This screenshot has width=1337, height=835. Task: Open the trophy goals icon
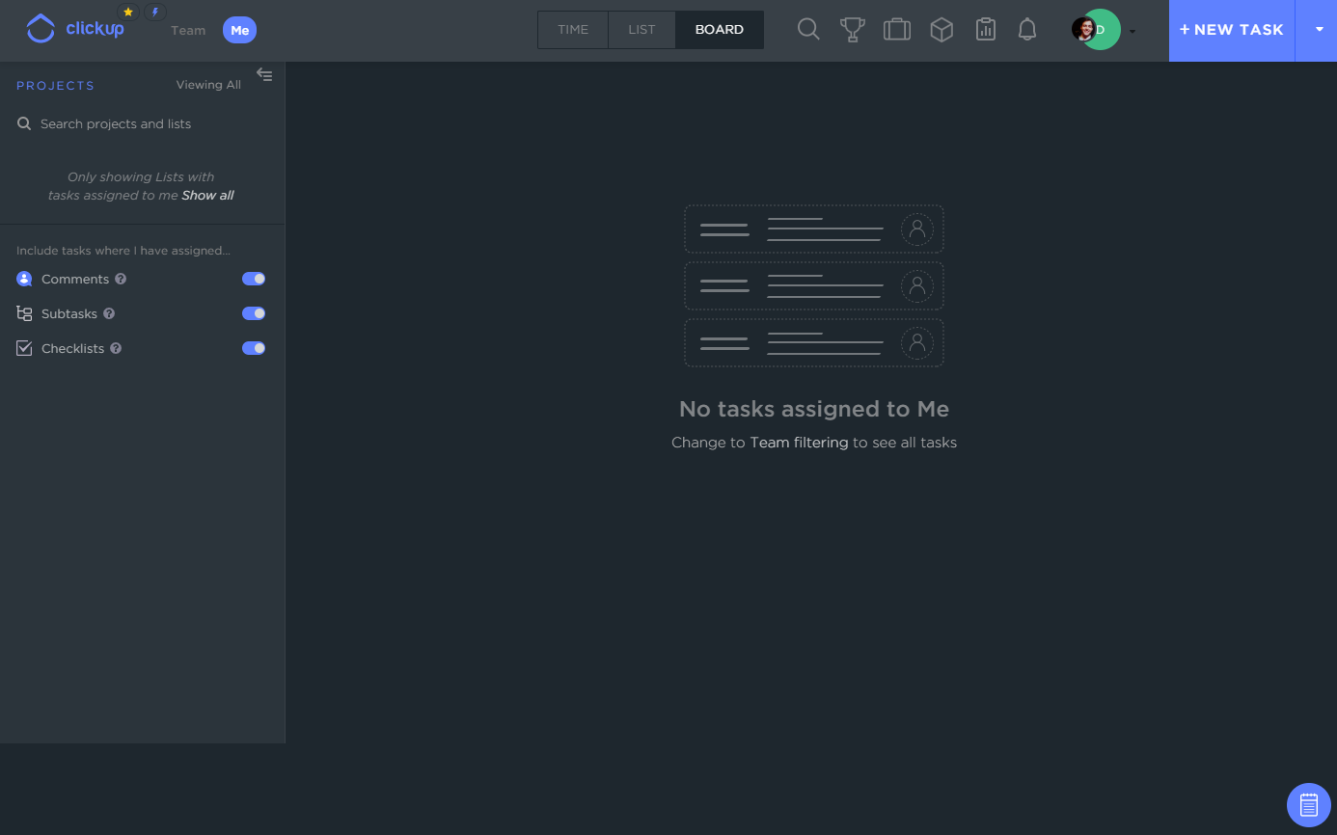(x=853, y=30)
